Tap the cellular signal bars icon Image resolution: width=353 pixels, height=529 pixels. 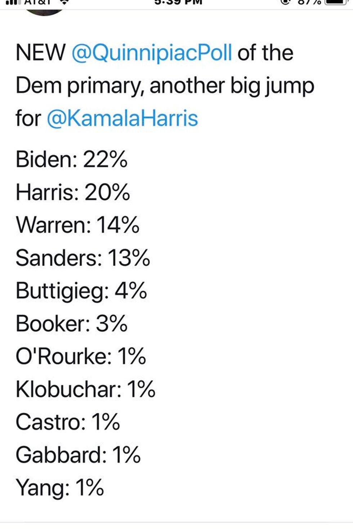point(12,2)
